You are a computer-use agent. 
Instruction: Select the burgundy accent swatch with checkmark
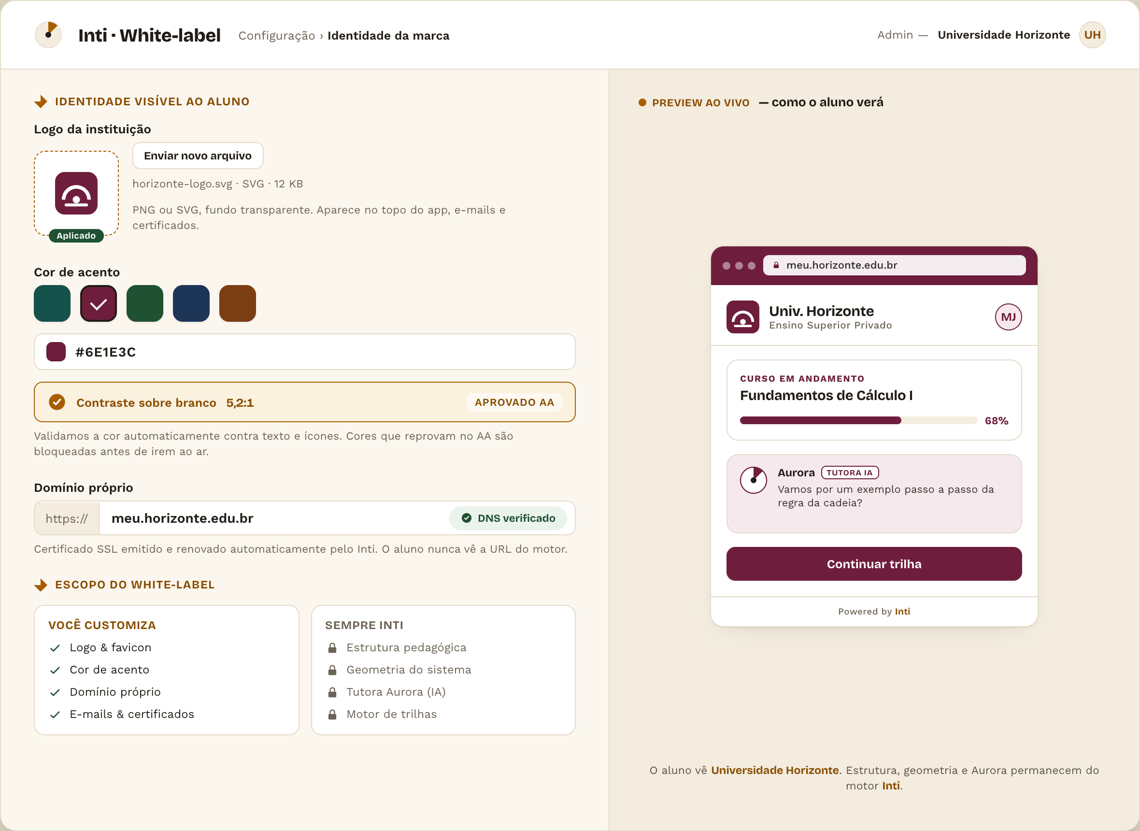tap(99, 303)
